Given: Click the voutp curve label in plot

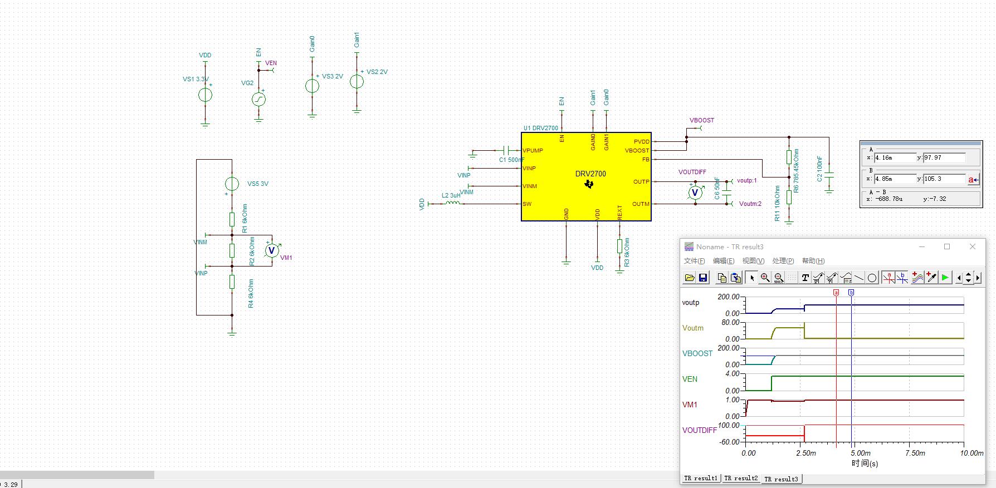Looking at the screenshot, I should [691, 303].
